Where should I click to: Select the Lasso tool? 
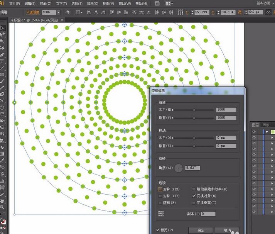2,48
